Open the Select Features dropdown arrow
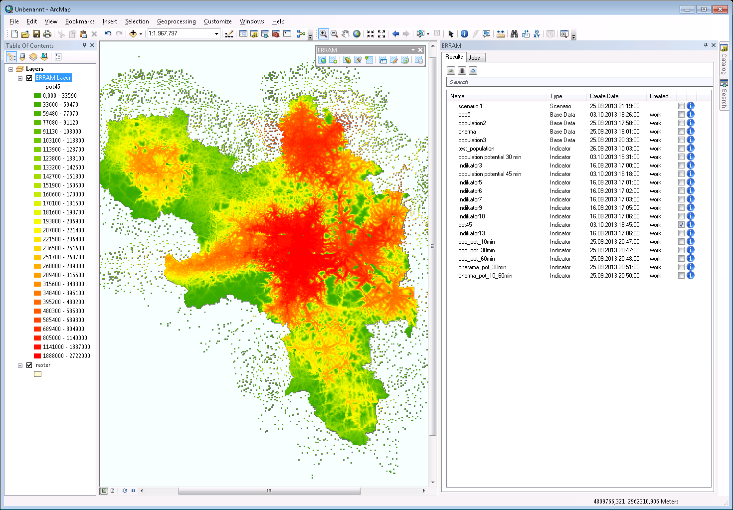Viewport: 733px width, 510px height. [x=428, y=34]
